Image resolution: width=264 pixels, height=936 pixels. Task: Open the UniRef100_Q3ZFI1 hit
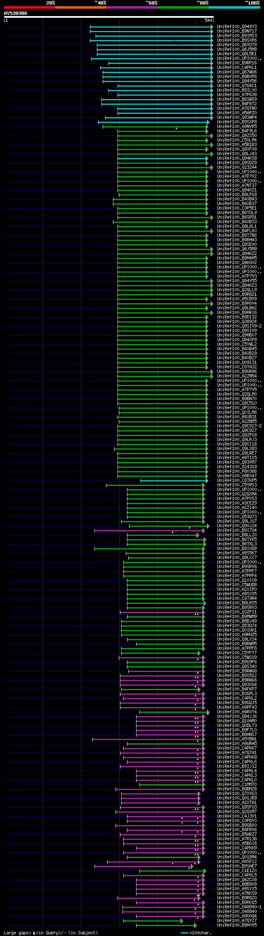(237, 612)
